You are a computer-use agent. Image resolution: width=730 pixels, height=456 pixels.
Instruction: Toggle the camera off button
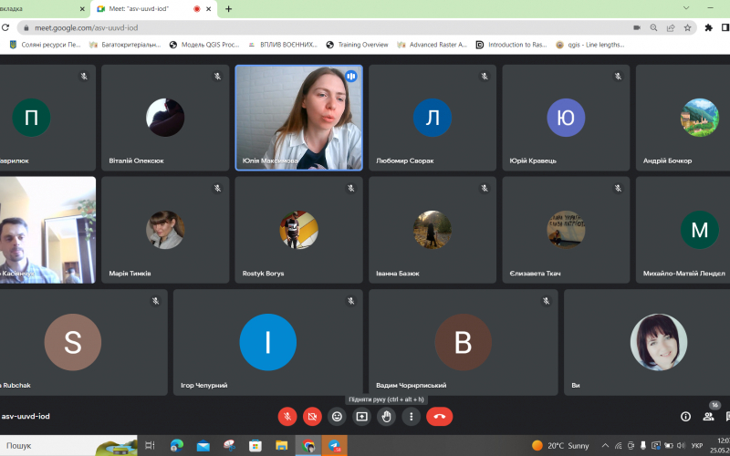point(312,417)
